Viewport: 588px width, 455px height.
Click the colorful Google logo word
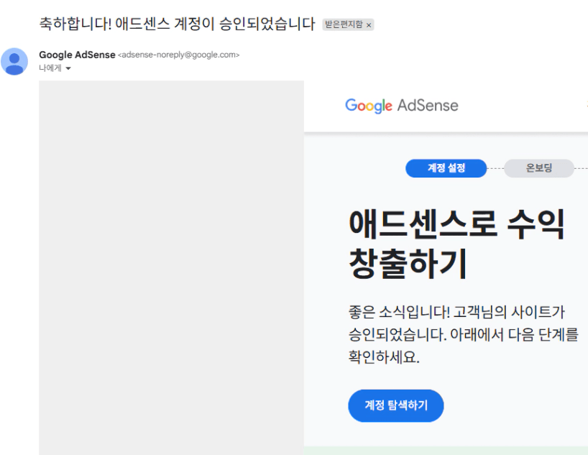click(369, 106)
